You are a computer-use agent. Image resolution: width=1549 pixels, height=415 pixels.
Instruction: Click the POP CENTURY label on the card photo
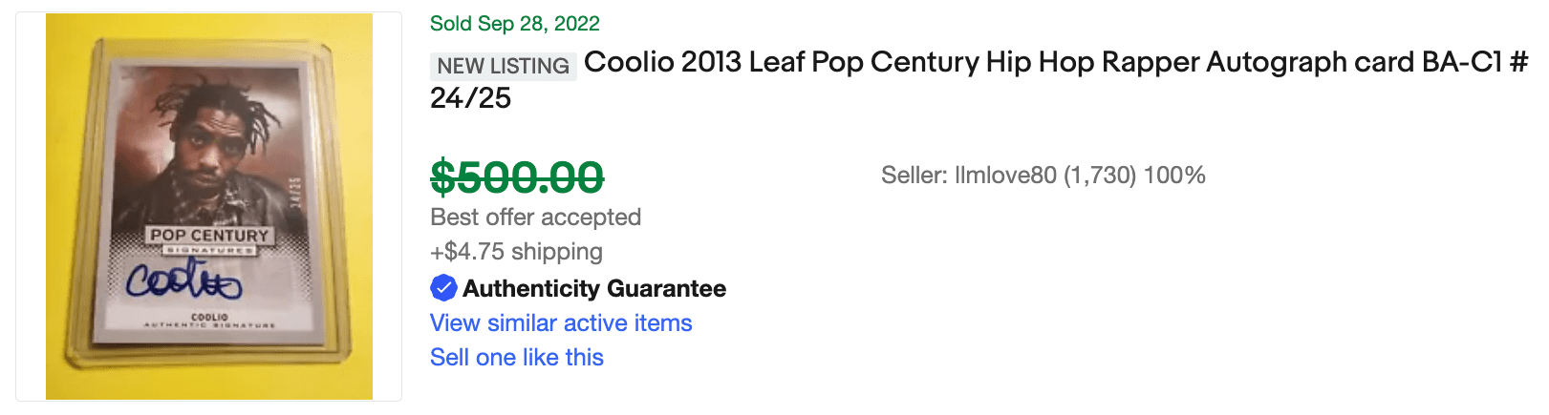209,235
